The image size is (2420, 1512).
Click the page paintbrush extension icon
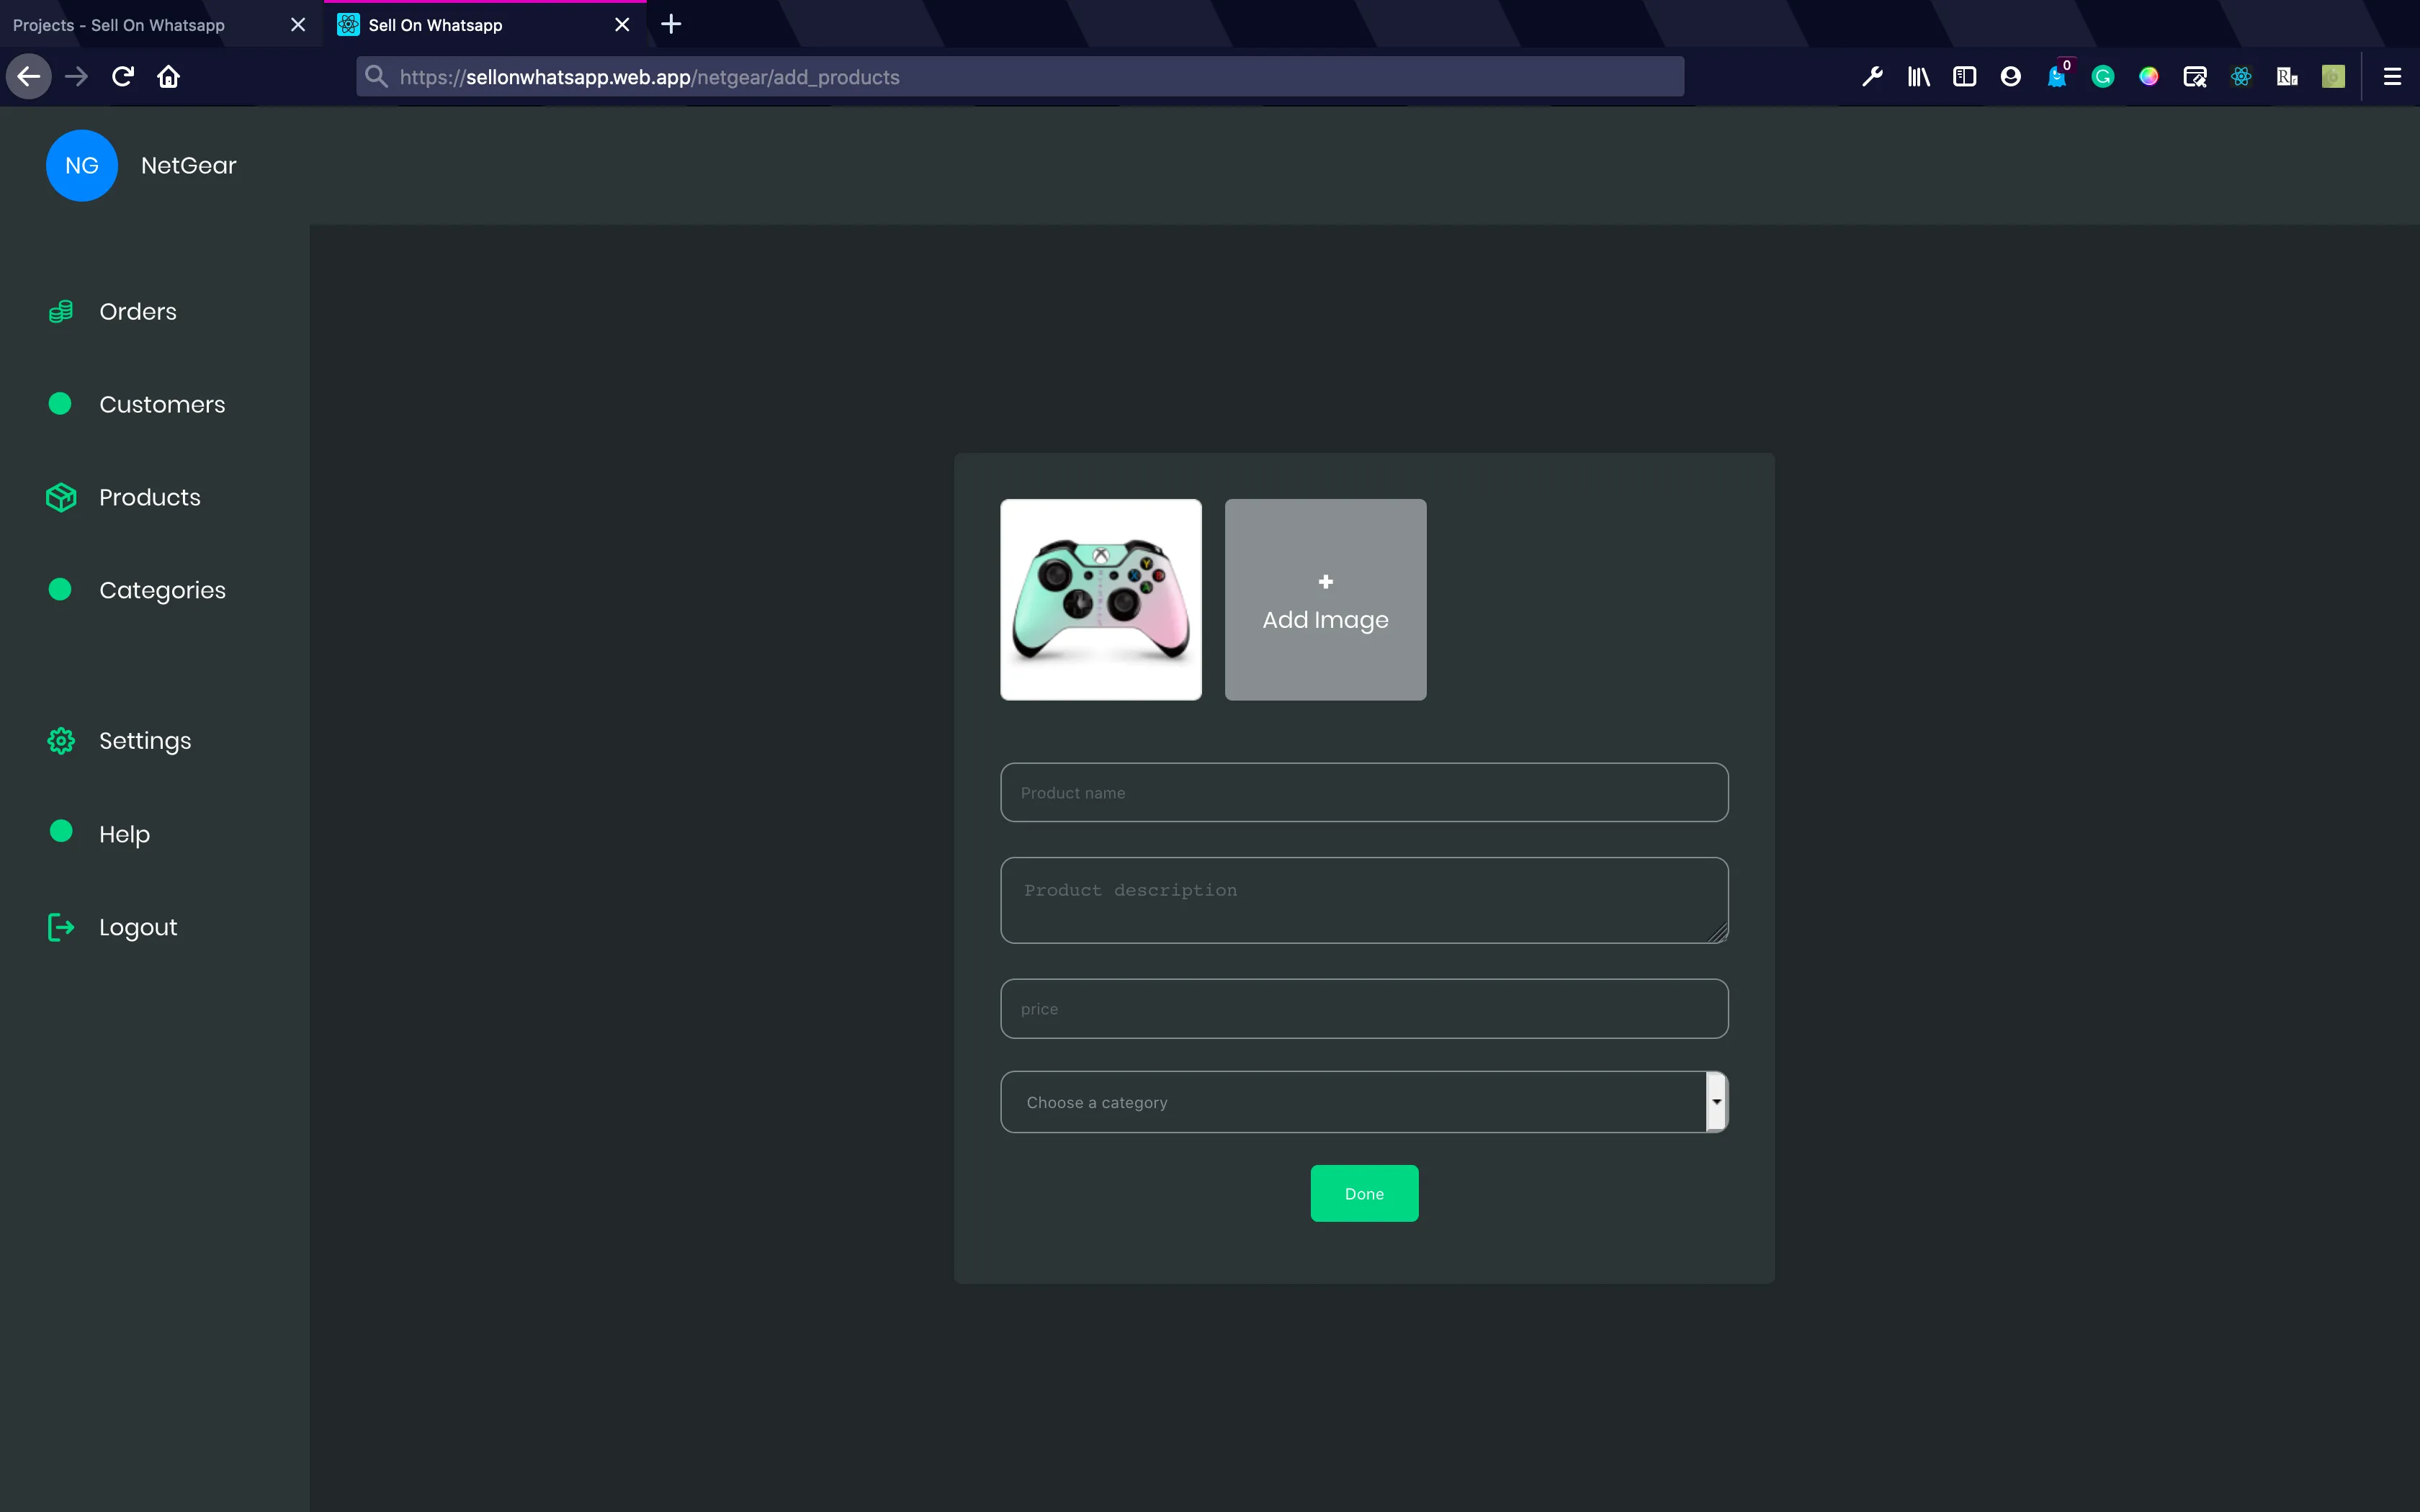pyautogui.click(x=2195, y=77)
